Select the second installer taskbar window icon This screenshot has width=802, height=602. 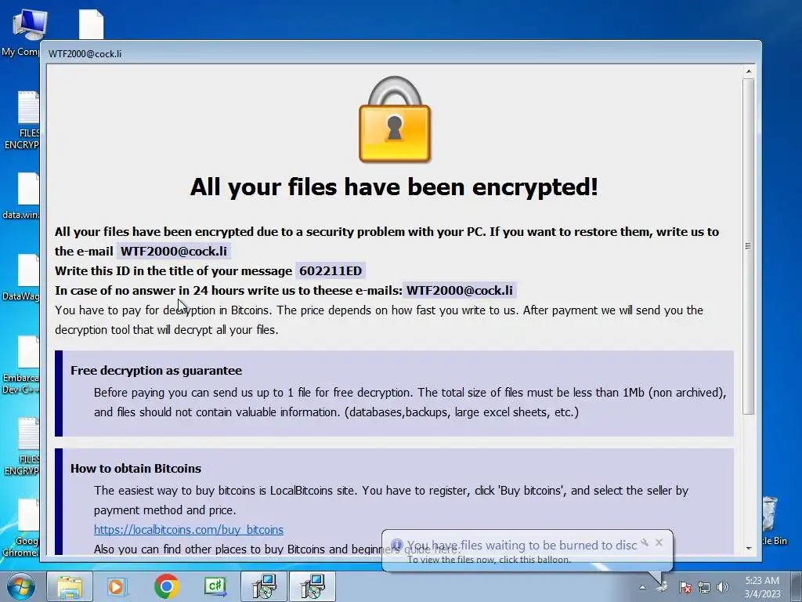coord(312,586)
